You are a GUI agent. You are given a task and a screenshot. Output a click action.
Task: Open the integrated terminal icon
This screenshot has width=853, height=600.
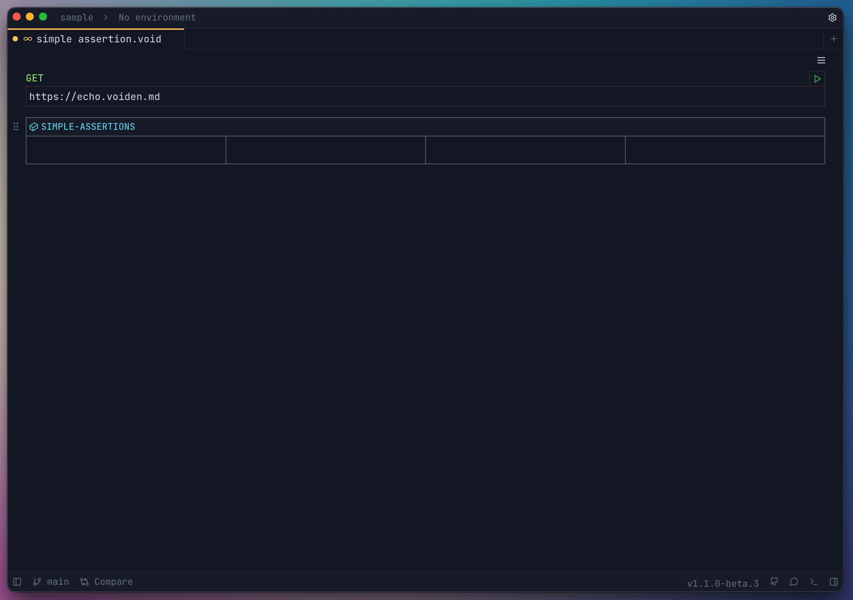pyautogui.click(x=814, y=582)
